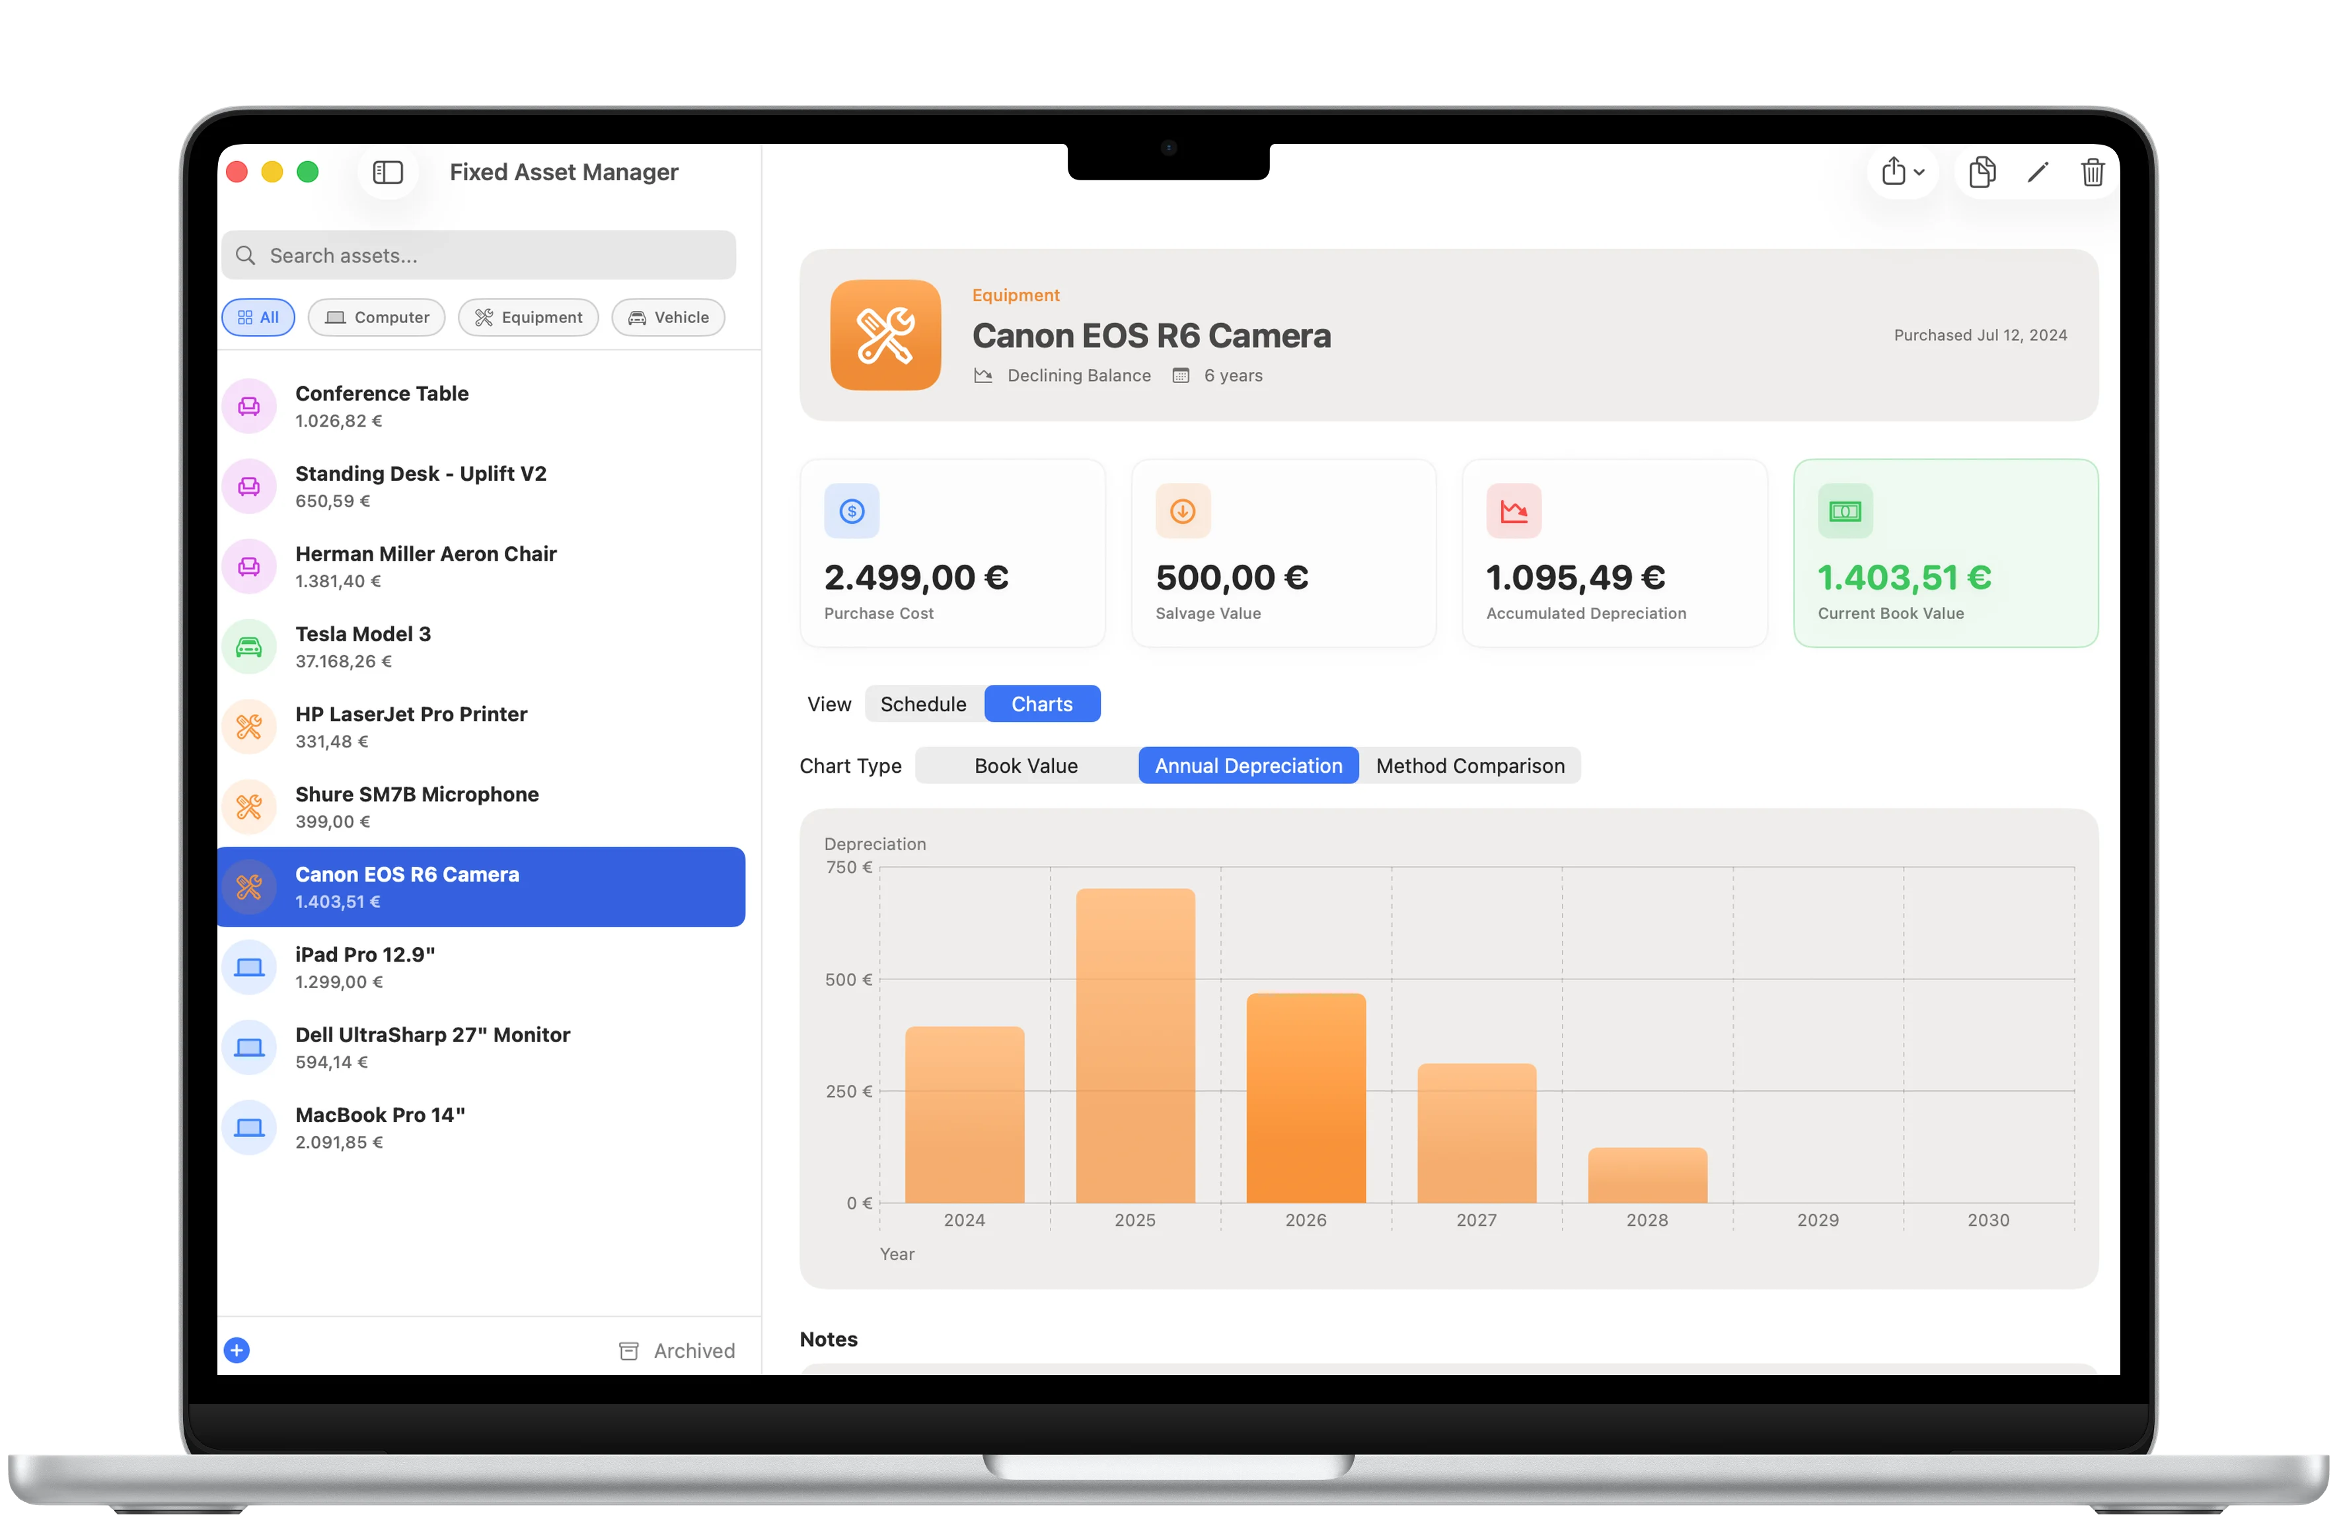Screen dimensions: 2339x1519
Task: Click the Declining Balance method label
Action: pyautogui.click(x=1079, y=375)
